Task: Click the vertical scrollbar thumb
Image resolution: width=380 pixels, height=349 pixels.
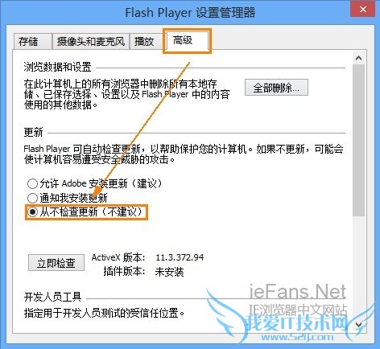Action: click(358, 140)
